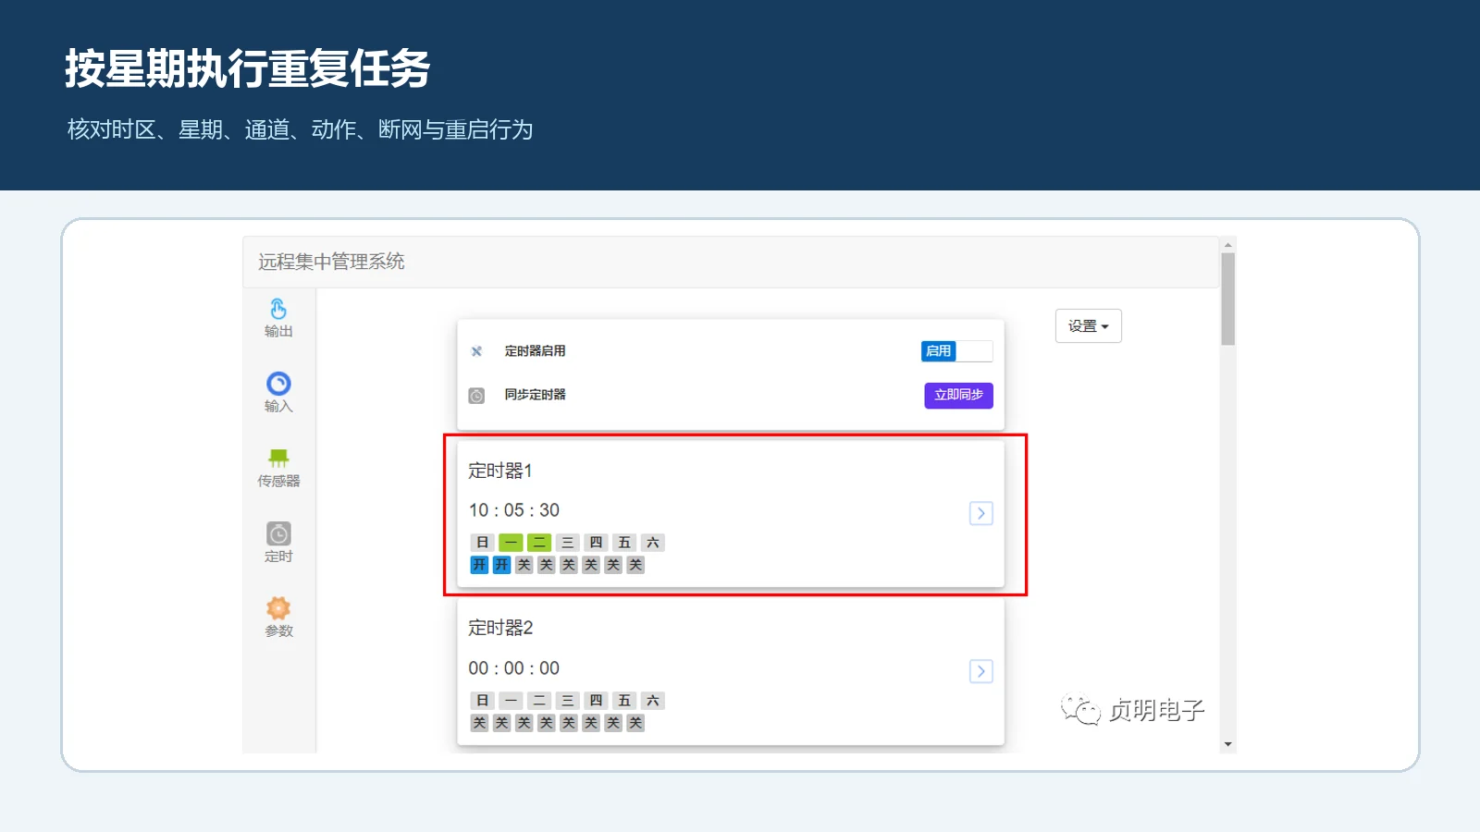Click the green 一 day tag in 定时器1
Viewport: 1480px width, 832px height.
tap(511, 543)
